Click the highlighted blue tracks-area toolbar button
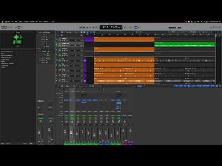 click(x=94, y=32)
